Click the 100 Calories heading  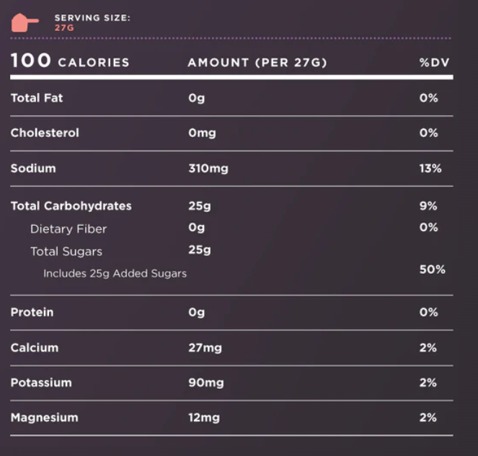pos(70,61)
